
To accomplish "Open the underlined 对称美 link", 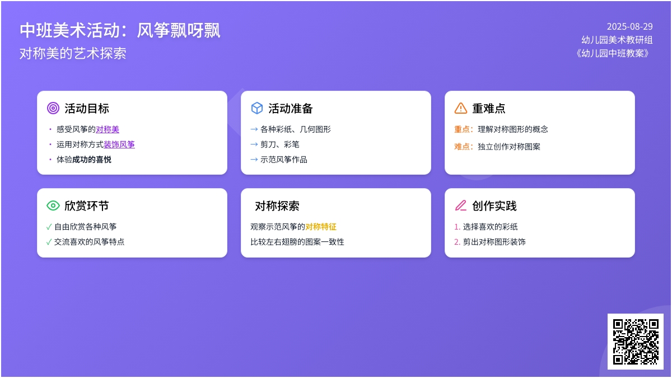I will tap(108, 129).
